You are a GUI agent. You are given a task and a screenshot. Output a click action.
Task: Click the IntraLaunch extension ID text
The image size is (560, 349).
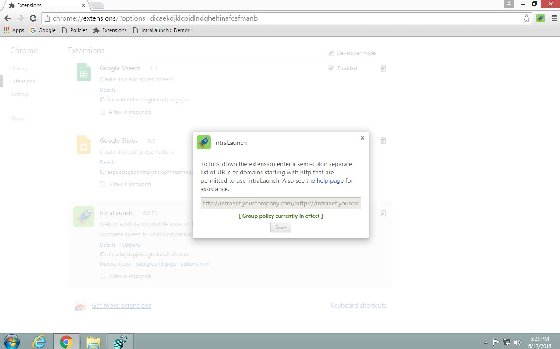coord(144,255)
